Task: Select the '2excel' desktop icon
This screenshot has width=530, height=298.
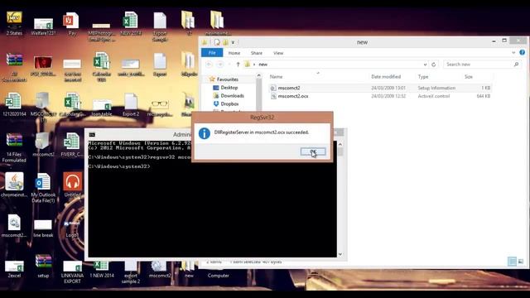Action: point(14,269)
